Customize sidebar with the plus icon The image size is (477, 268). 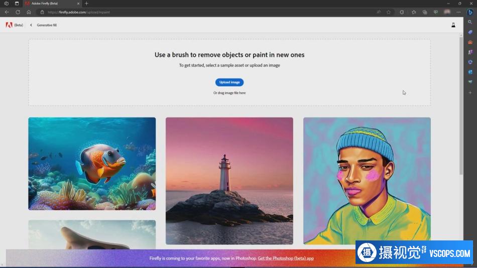tap(470, 92)
